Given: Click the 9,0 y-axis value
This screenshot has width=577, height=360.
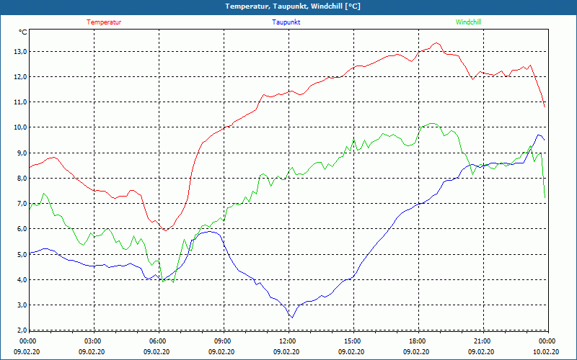Looking at the screenshot, I should click(22, 153).
